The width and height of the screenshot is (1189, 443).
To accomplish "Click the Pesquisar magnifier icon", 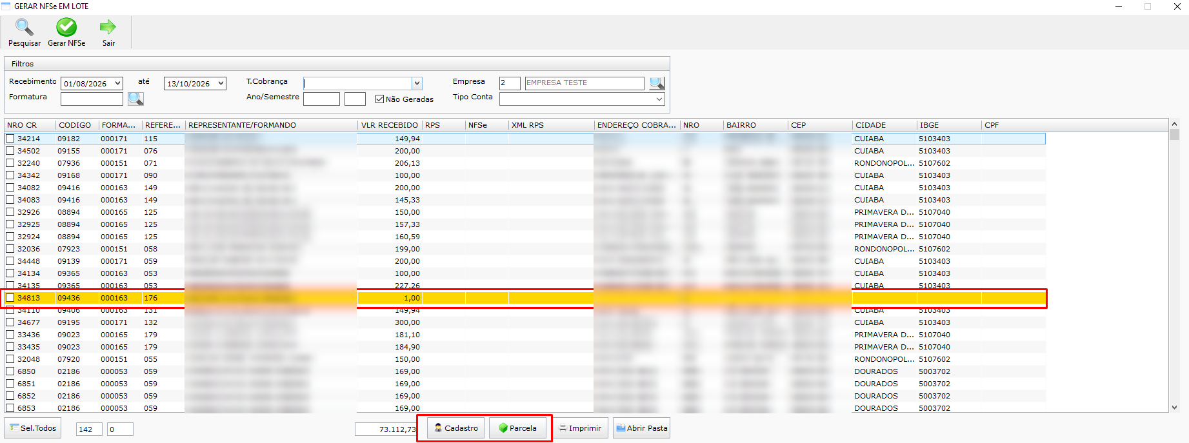I will pos(25,27).
